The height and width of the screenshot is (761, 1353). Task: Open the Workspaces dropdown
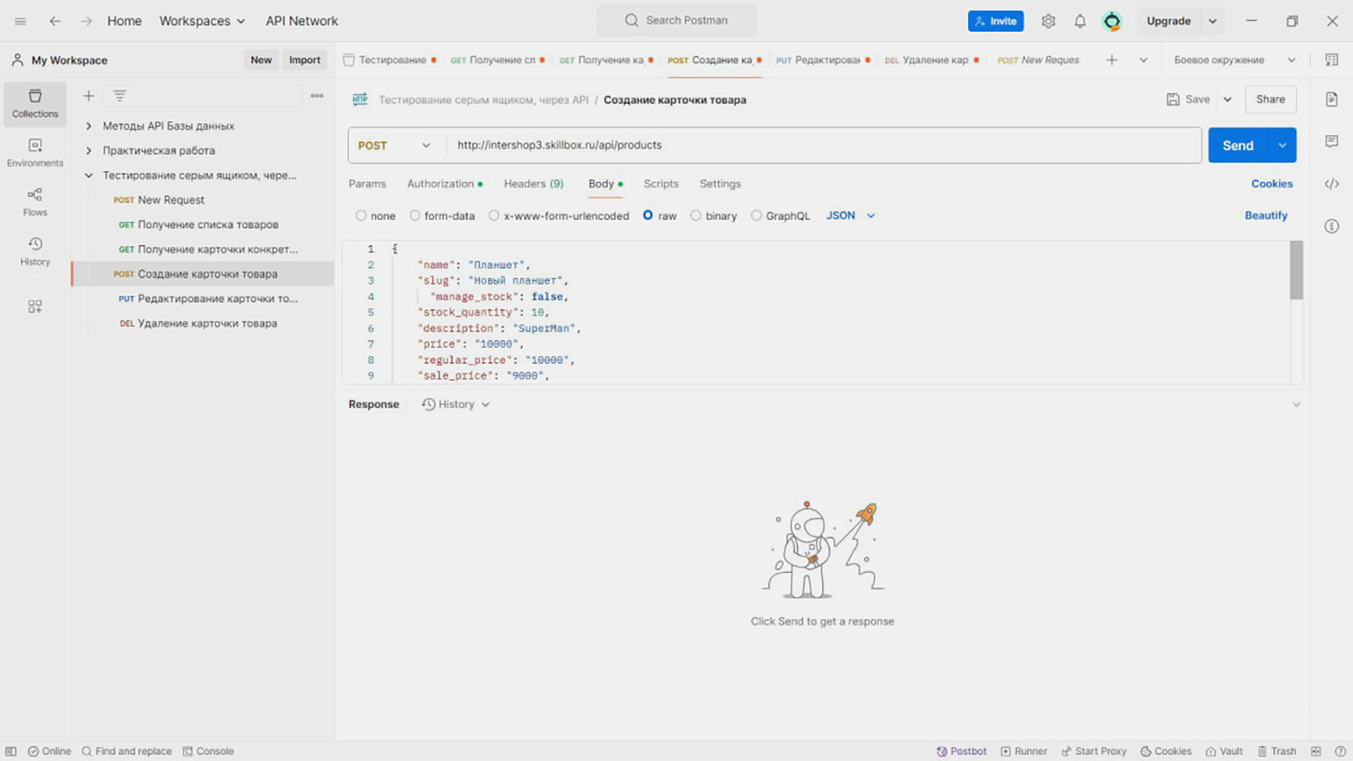202,21
